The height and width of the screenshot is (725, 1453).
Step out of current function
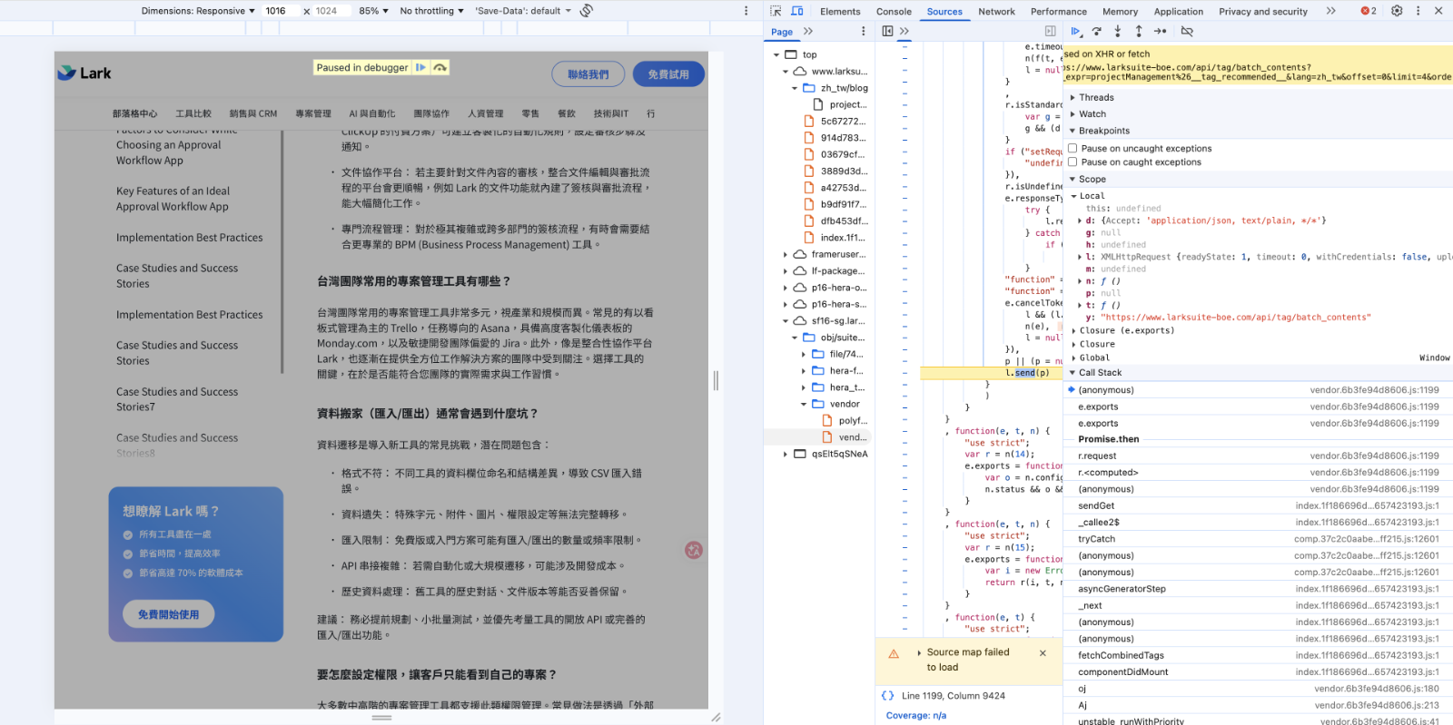click(x=1139, y=31)
